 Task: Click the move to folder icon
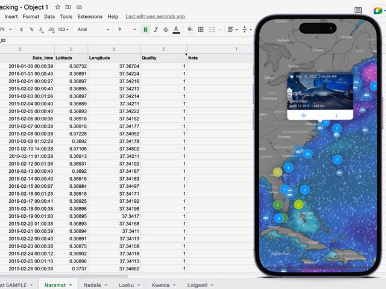(68, 7)
